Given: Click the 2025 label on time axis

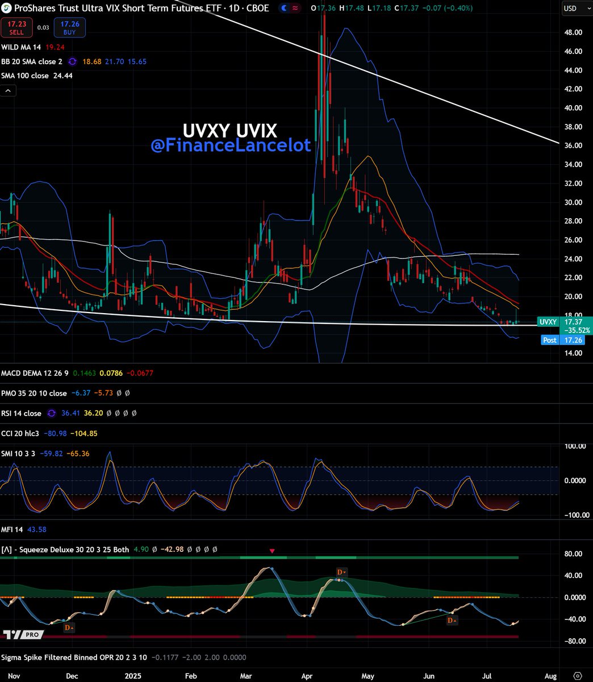Looking at the screenshot, I should 132,676.
